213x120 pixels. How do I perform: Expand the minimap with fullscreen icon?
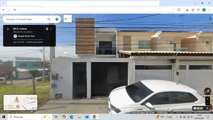tap(6, 108)
